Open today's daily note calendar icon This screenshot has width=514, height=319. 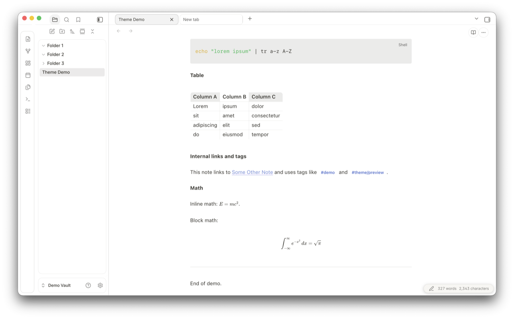pyautogui.click(x=28, y=75)
